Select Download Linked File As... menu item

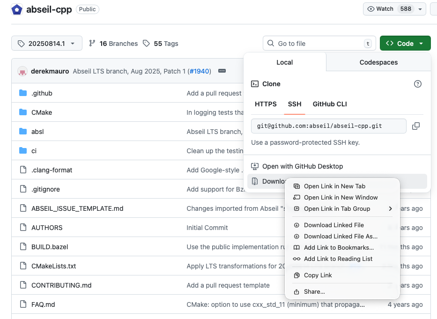pos(341,237)
